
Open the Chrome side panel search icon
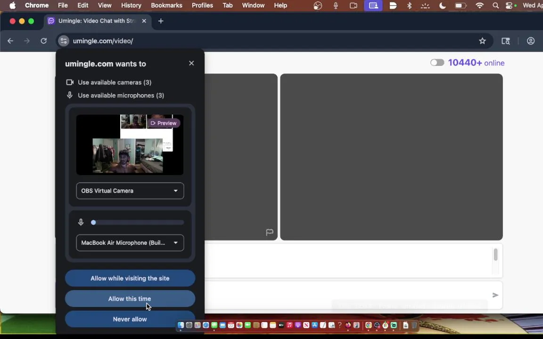pyautogui.click(x=506, y=41)
